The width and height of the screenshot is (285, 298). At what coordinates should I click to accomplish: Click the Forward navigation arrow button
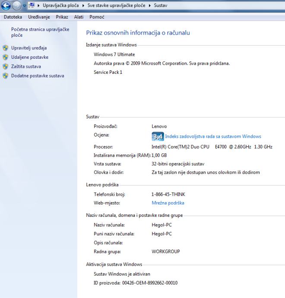click(x=17, y=6)
